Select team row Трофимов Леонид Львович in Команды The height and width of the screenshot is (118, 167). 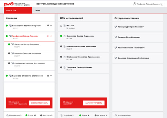(29, 37)
